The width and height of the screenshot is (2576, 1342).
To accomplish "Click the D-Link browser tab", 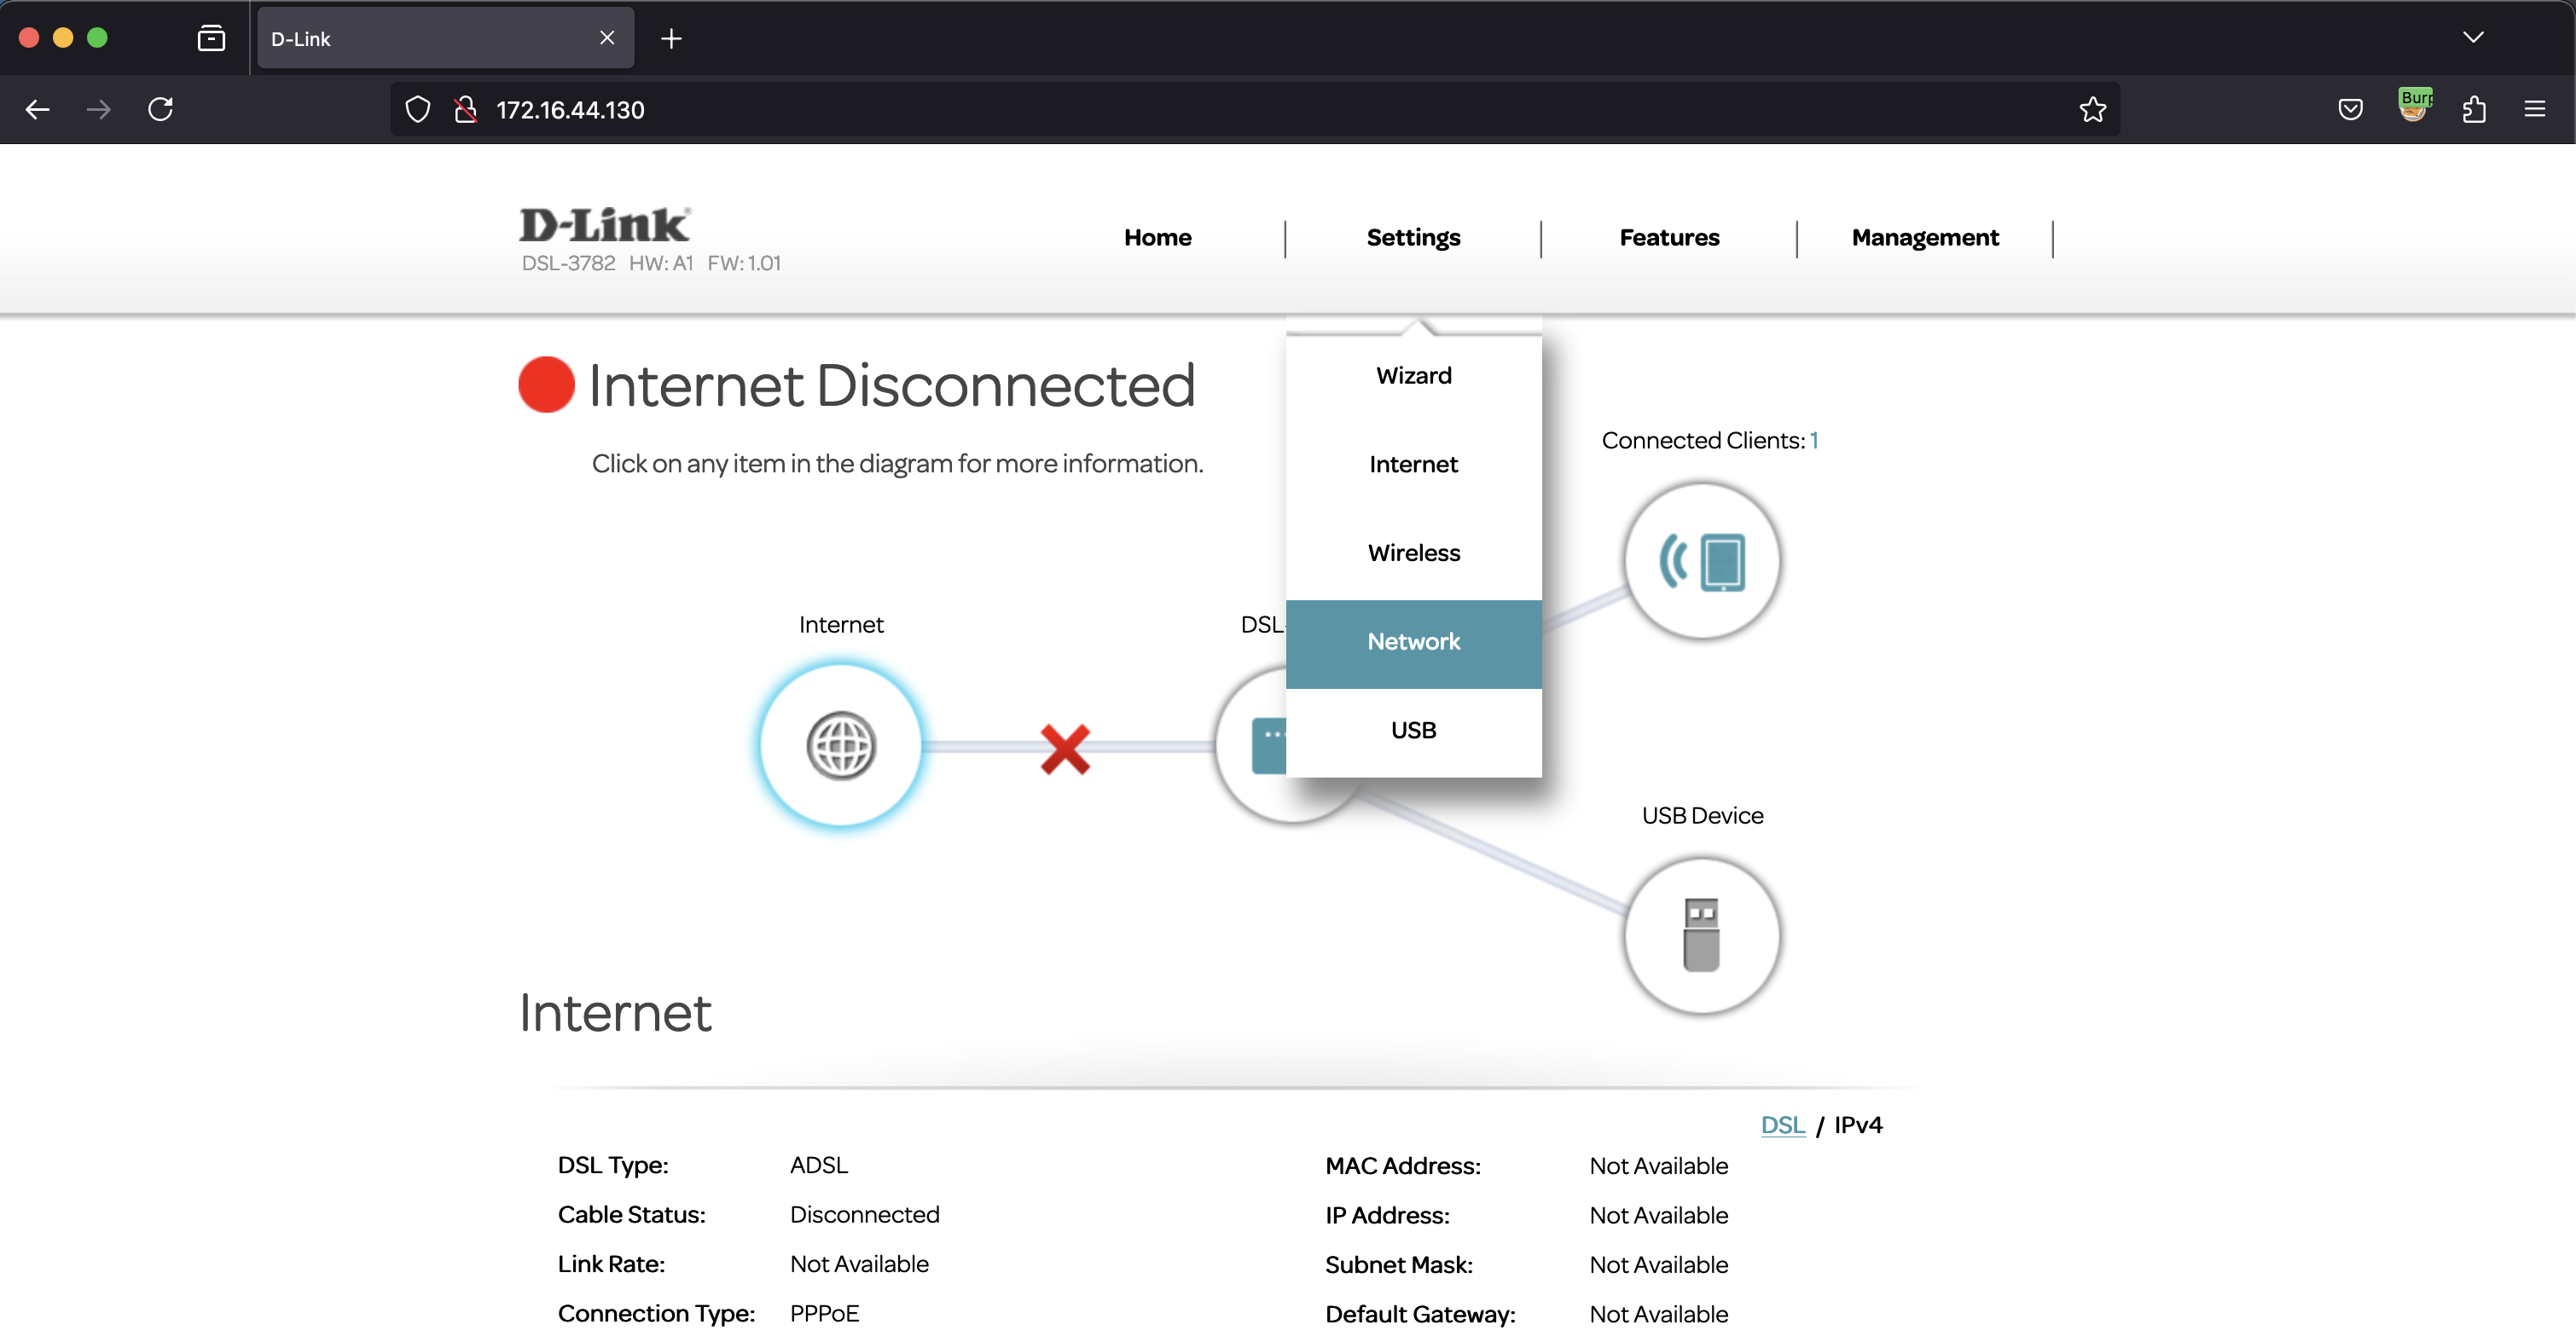I will coord(445,39).
